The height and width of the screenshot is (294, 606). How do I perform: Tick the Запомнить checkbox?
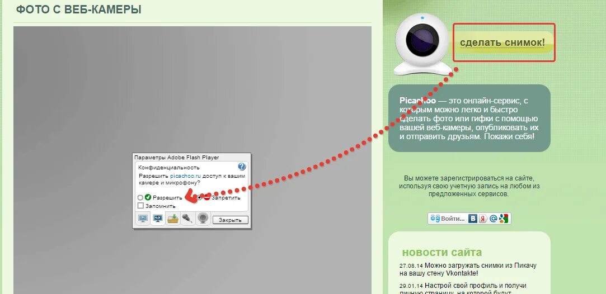click(x=140, y=206)
